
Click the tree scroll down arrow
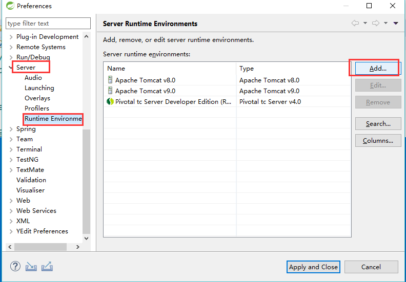87,238
